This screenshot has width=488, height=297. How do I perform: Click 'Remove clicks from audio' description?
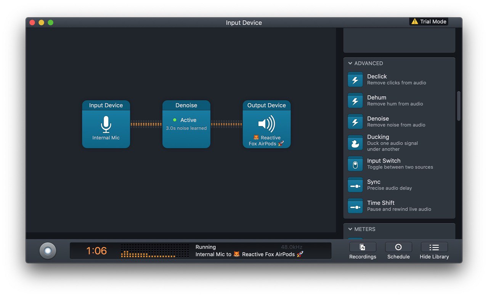click(396, 83)
